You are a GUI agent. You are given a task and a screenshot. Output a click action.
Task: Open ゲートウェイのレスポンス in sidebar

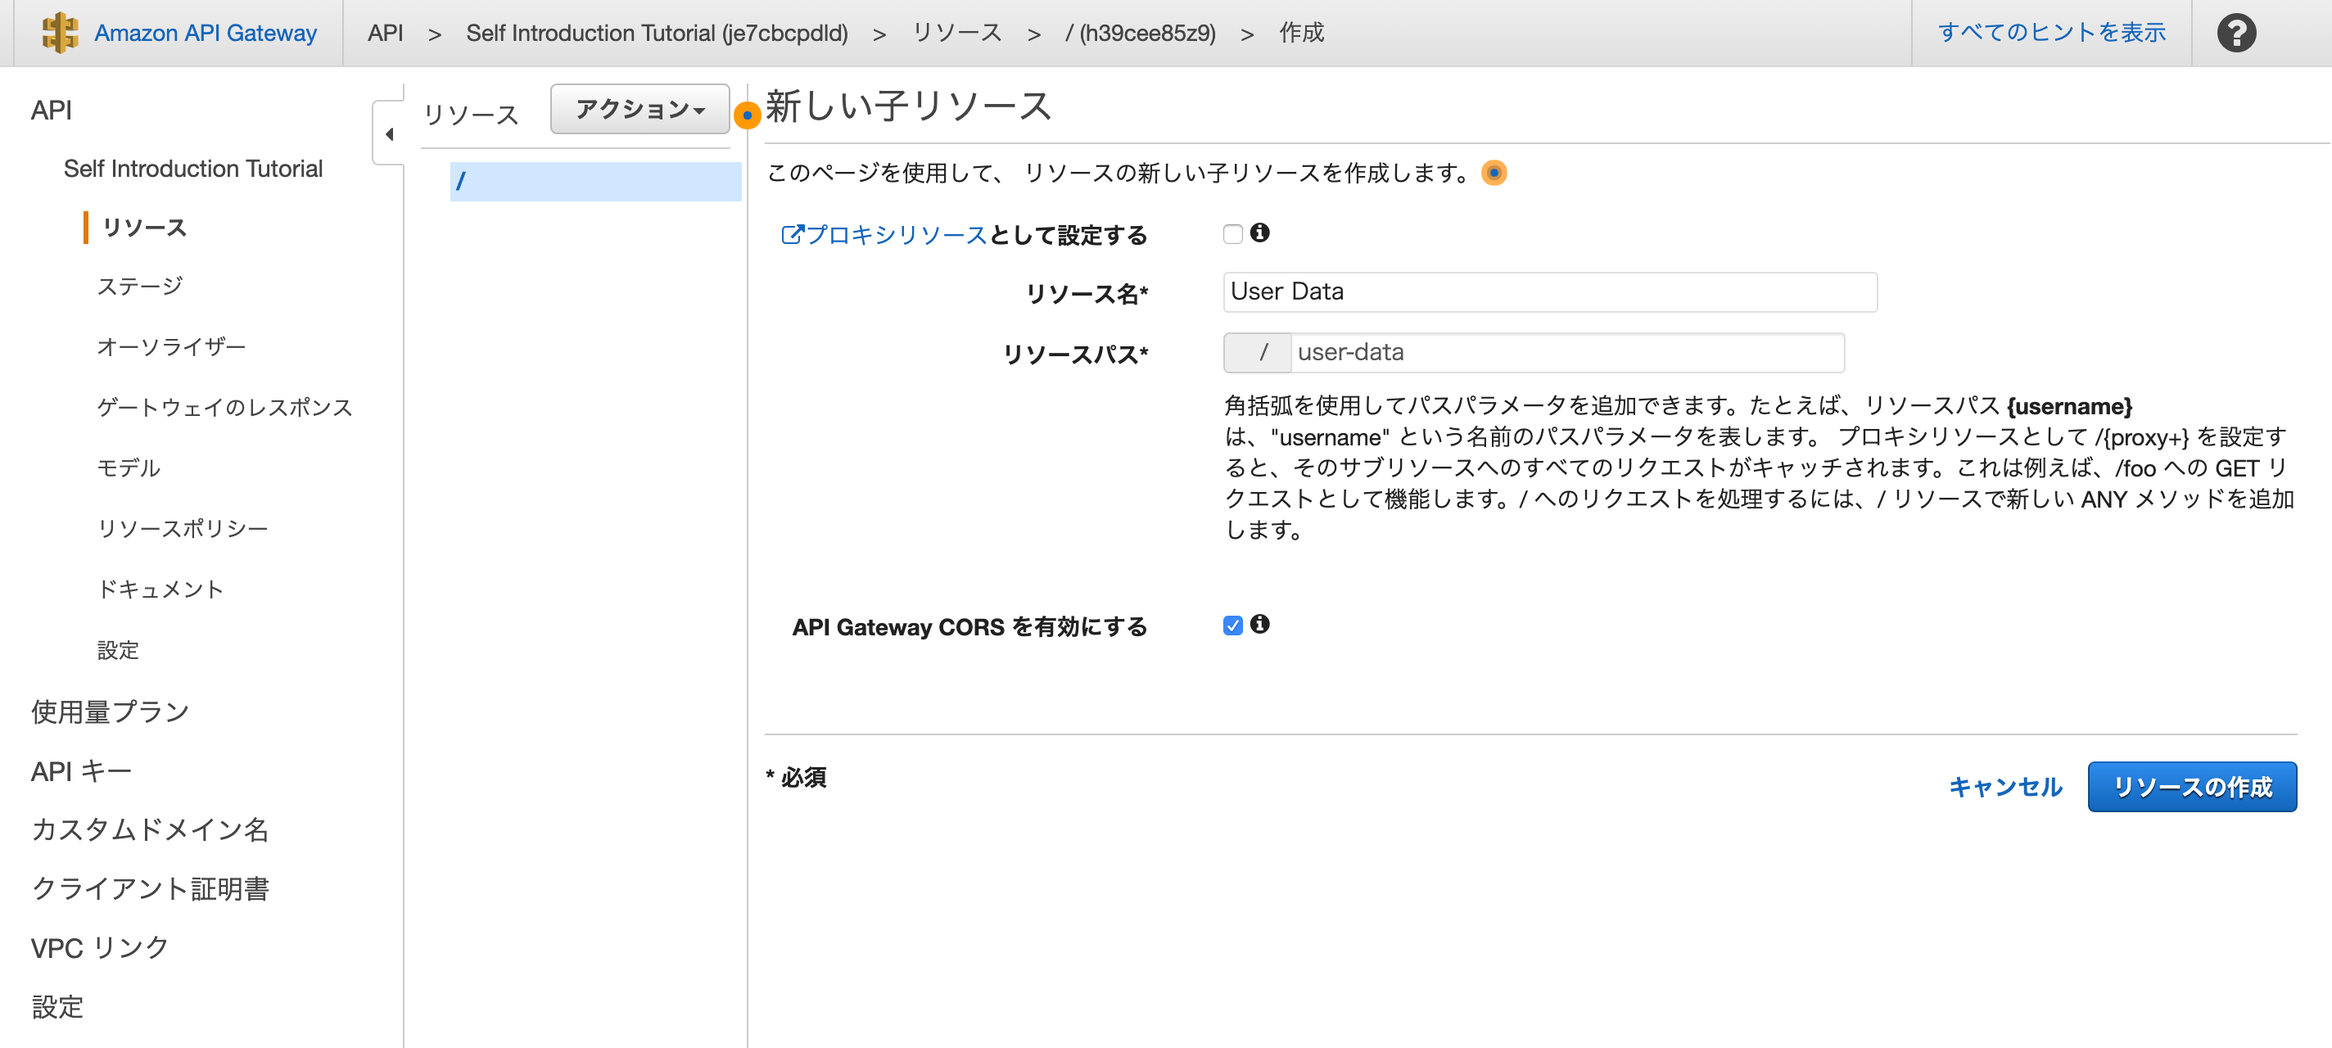[224, 407]
